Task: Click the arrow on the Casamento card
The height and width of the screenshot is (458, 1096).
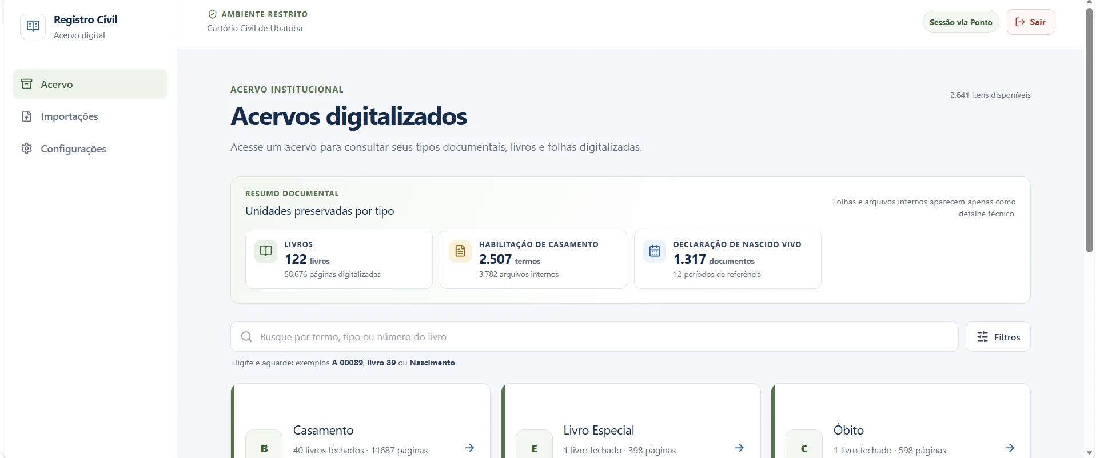Action: 469,448
